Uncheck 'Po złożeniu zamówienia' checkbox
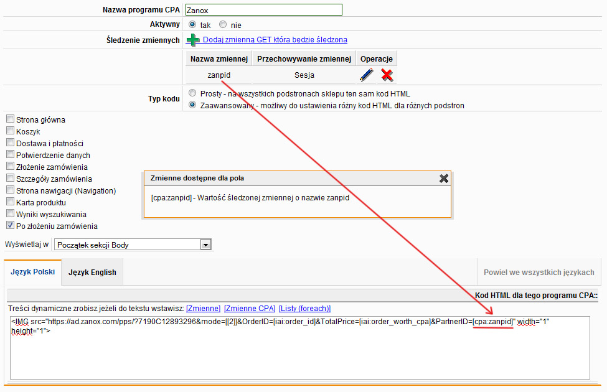This screenshot has width=607, height=392. (10, 226)
